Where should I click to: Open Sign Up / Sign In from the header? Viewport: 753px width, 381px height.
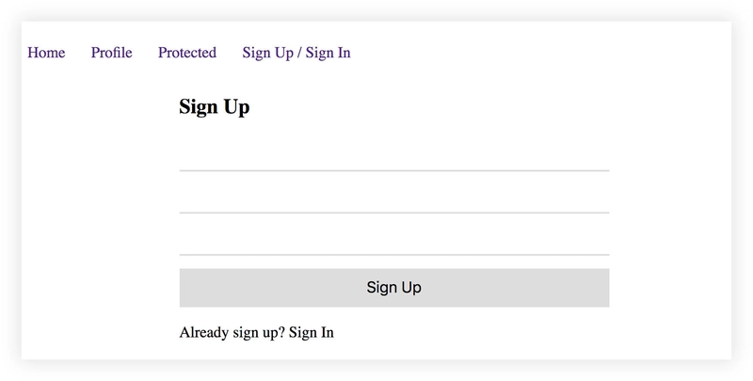click(296, 53)
